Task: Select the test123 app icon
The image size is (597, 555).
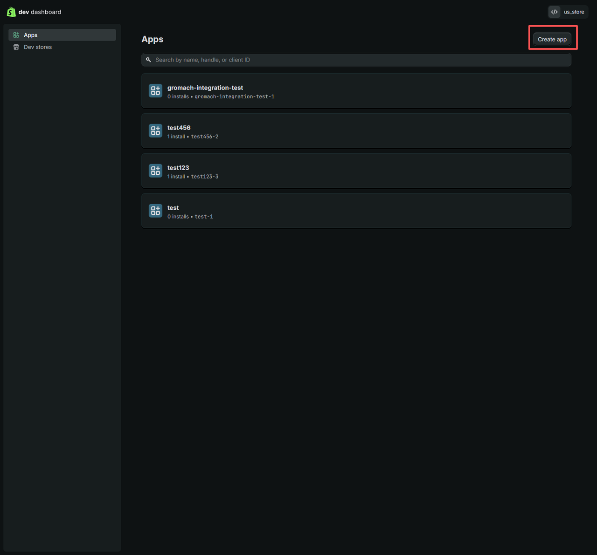Action: coord(155,171)
